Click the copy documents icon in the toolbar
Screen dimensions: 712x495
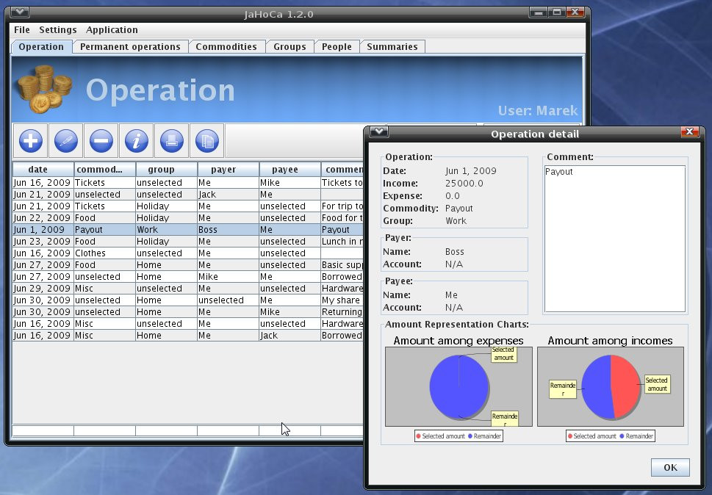[207, 141]
